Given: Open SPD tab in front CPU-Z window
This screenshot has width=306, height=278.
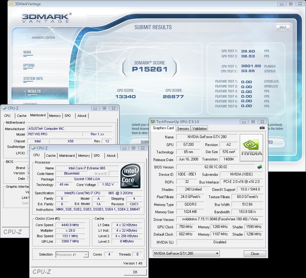Looking at the screenshot, I should (x=97, y=156).
